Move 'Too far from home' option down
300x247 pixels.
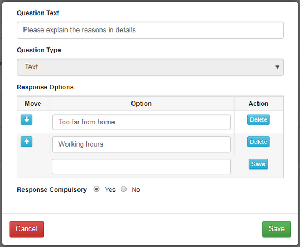pyautogui.click(x=26, y=119)
